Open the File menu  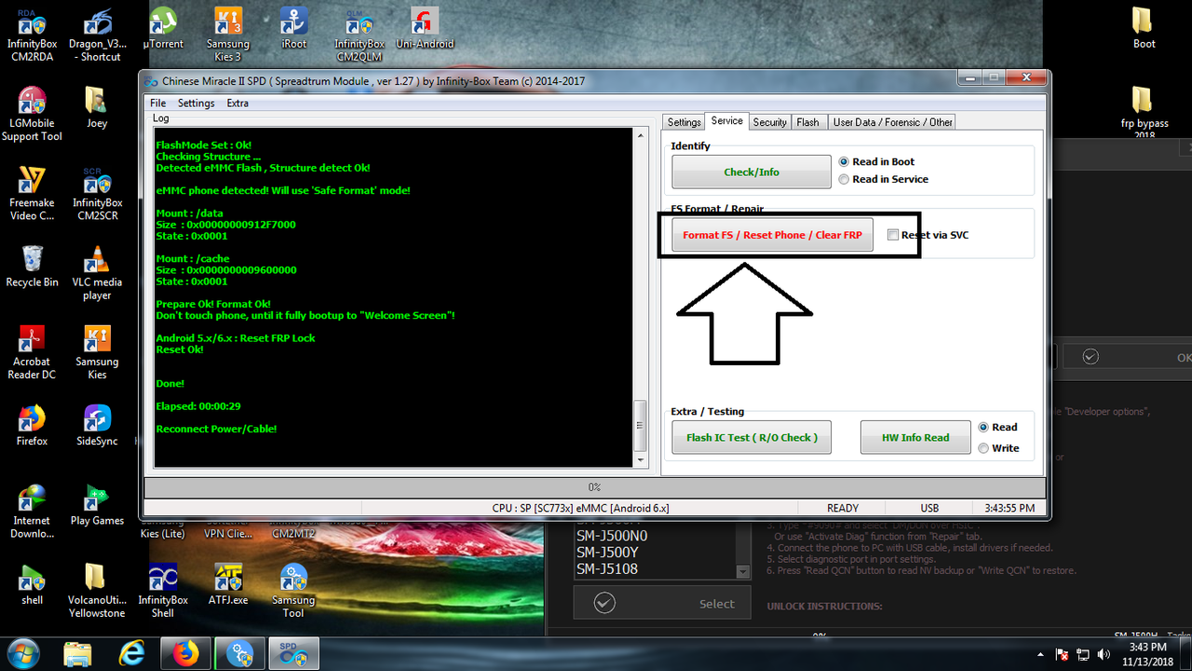(x=158, y=103)
